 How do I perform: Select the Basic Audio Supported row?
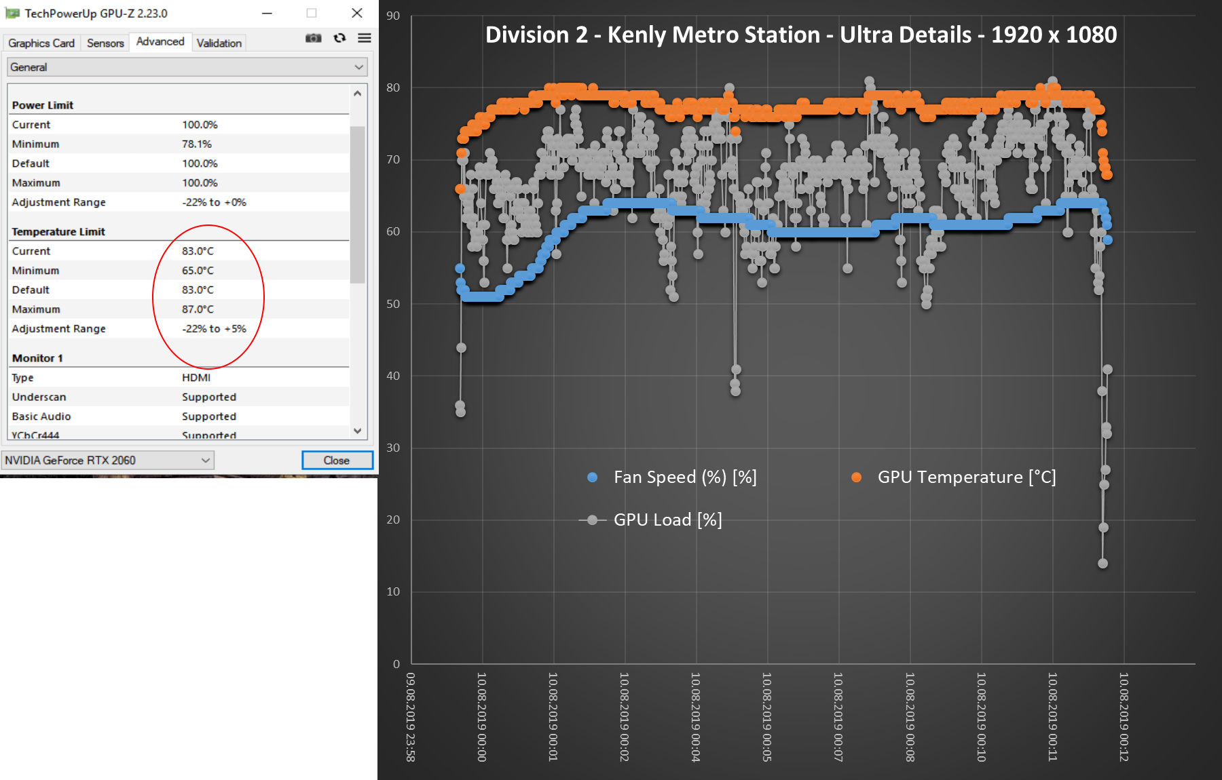click(180, 416)
